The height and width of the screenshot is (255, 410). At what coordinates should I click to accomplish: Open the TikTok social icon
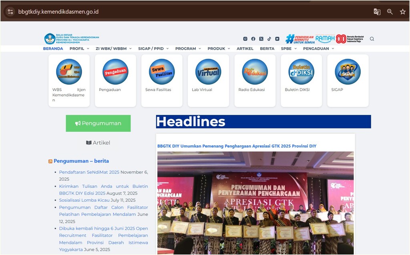pos(269,39)
